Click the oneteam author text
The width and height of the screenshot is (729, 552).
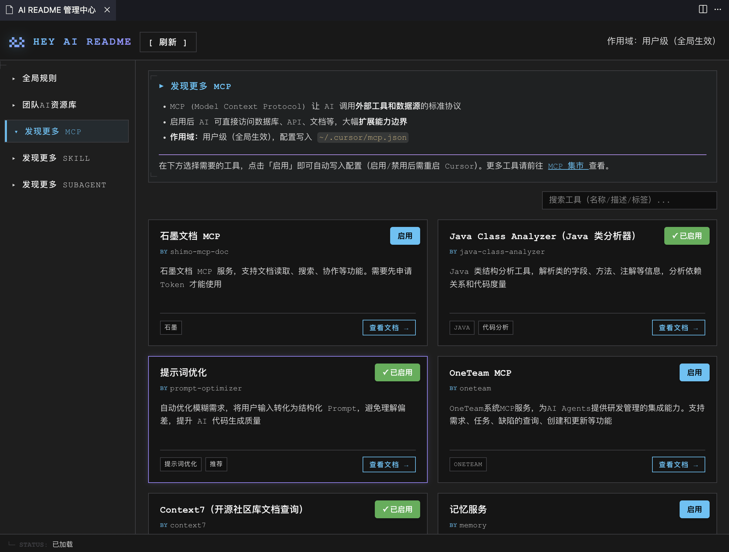[x=475, y=389]
